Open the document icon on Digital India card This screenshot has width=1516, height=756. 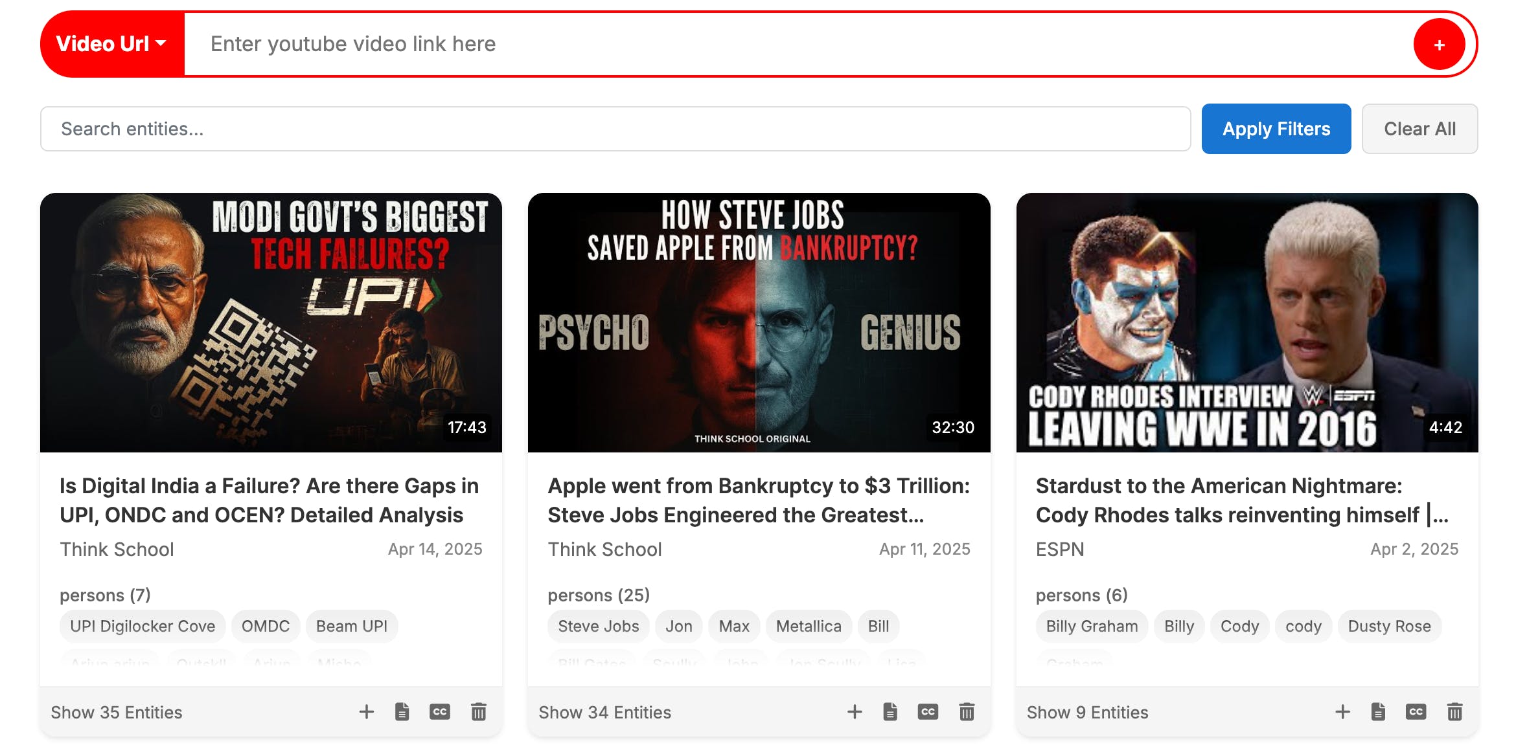pos(402,712)
